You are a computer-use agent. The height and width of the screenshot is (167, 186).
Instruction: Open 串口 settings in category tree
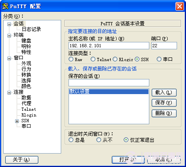[26, 126]
